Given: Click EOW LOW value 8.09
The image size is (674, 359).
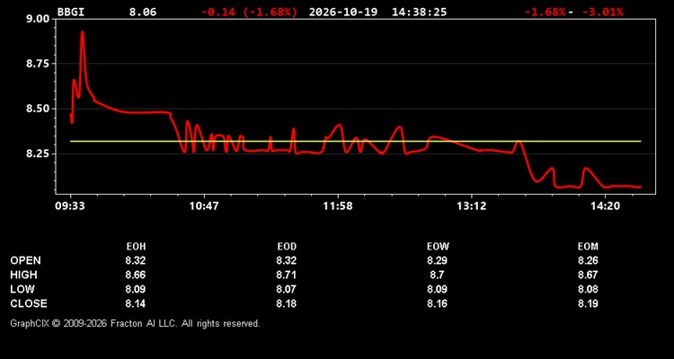Looking at the screenshot, I should click(x=437, y=289).
